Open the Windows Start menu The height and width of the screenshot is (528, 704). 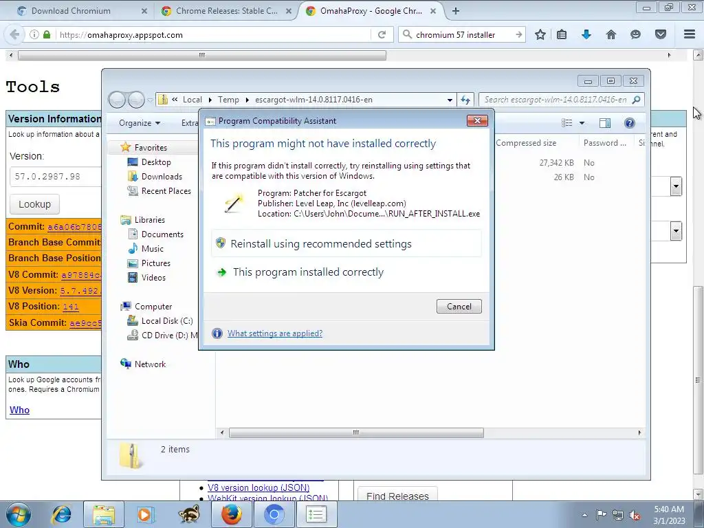19,514
